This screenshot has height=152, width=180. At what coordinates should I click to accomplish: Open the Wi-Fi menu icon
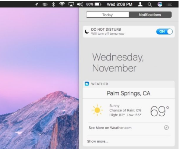(x=62, y=4)
